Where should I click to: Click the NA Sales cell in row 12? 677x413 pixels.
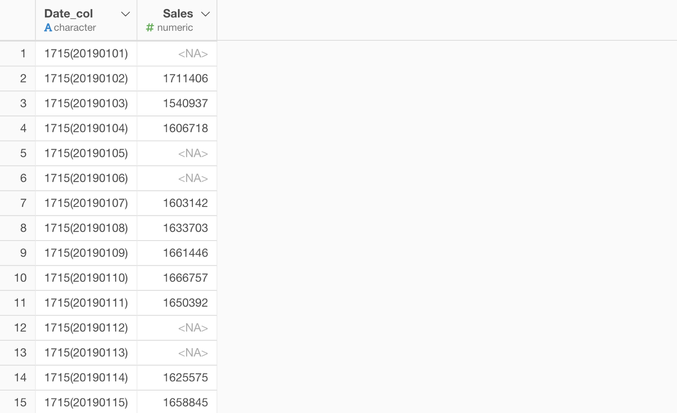tap(193, 328)
